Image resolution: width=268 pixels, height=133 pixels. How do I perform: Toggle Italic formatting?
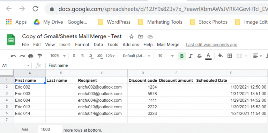pos(191,56)
